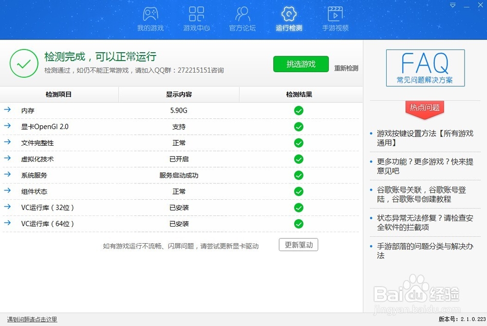Expand the 内存 detection row arrow
This screenshot has width=487, height=326.
[7, 111]
